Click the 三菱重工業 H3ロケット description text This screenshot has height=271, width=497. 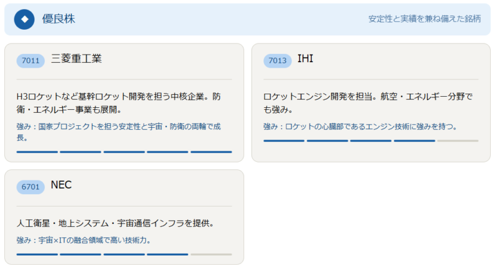(118, 103)
